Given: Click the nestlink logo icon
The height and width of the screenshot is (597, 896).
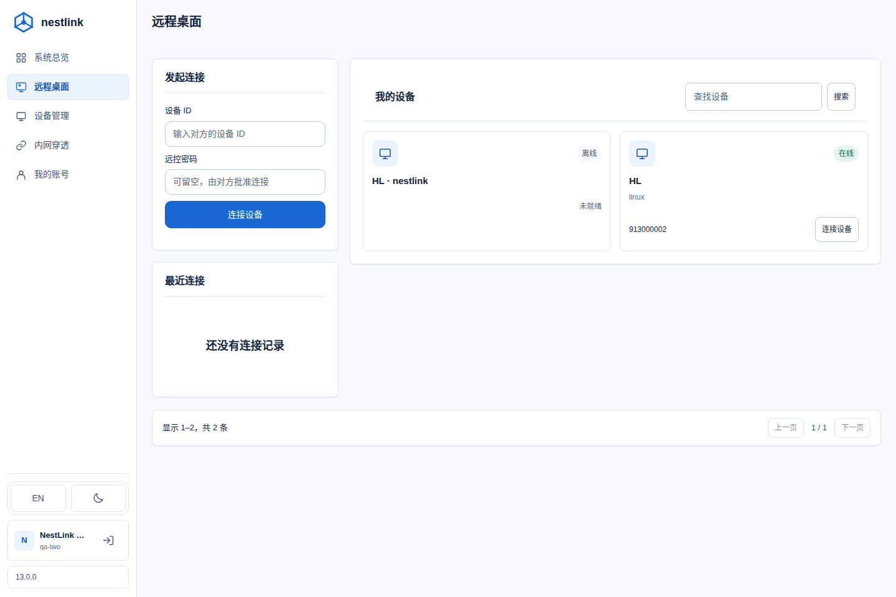Looking at the screenshot, I should (x=24, y=22).
